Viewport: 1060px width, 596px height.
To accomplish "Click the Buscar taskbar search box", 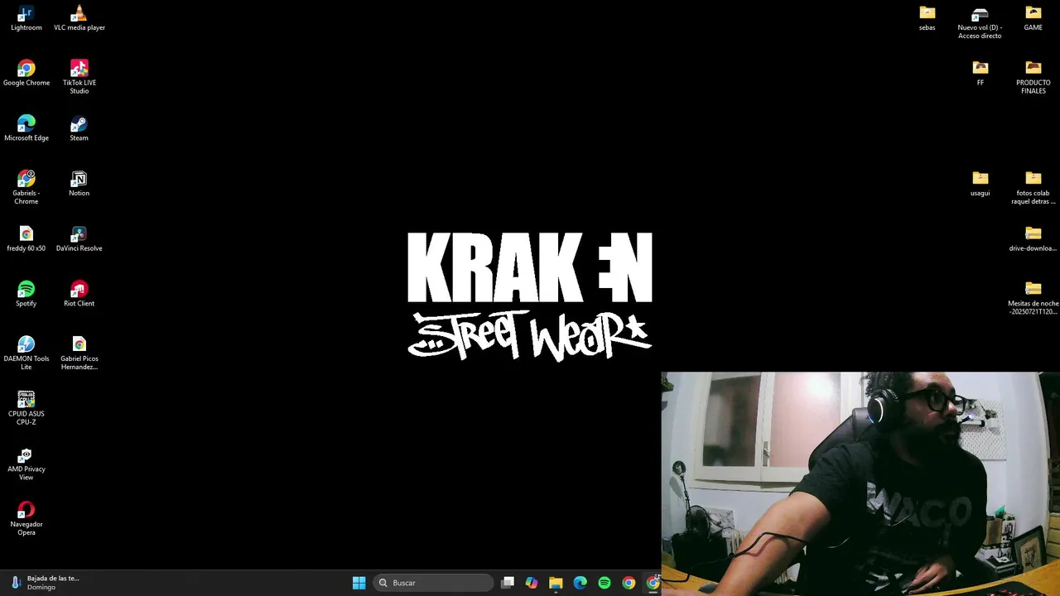I will pos(432,583).
